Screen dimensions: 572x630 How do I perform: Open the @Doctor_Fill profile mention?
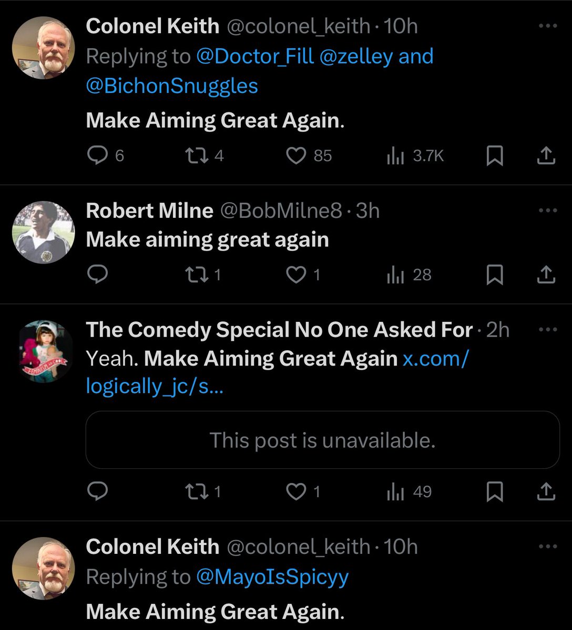click(255, 56)
